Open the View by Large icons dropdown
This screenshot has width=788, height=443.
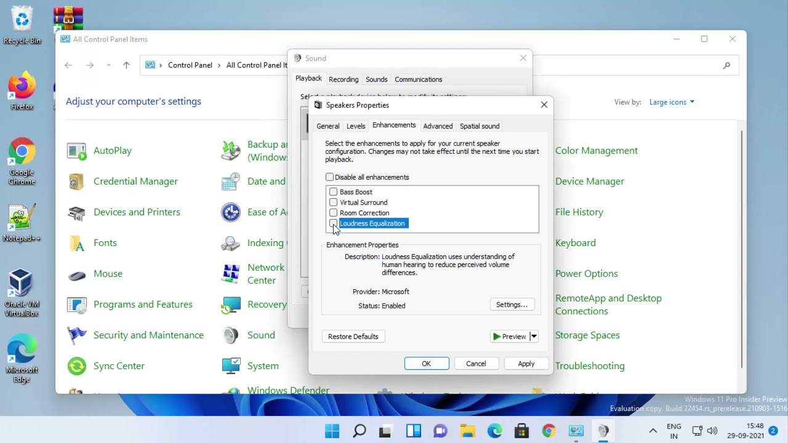pos(672,102)
